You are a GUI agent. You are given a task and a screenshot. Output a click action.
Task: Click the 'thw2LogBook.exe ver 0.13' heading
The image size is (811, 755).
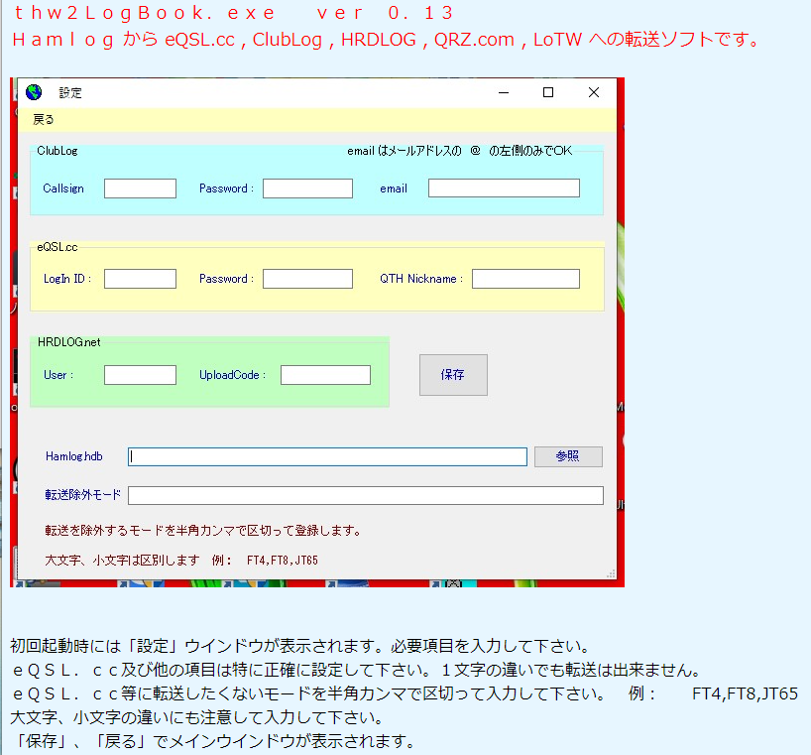234,13
